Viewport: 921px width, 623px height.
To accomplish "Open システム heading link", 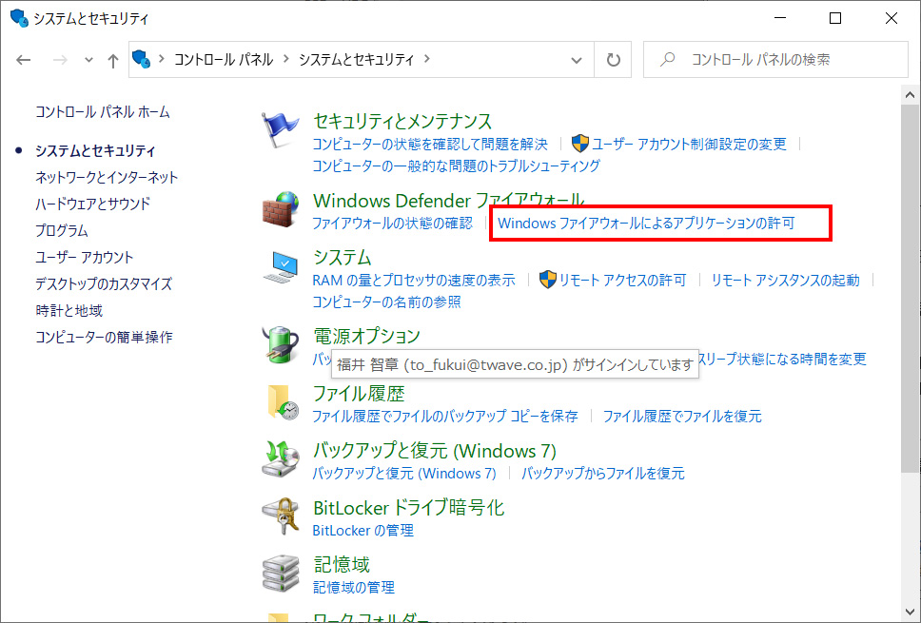I will 343,257.
